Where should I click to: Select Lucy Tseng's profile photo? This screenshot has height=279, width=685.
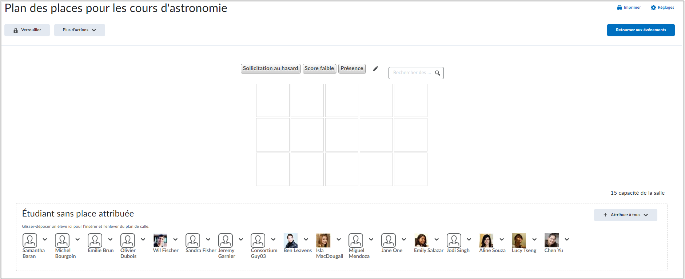click(x=519, y=240)
